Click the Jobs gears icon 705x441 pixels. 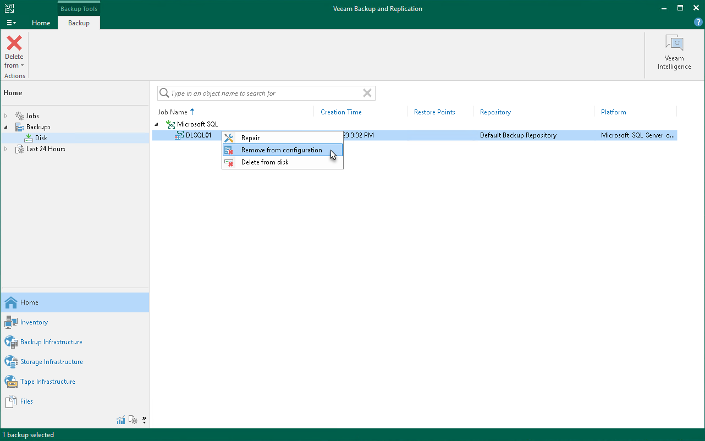pyautogui.click(x=20, y=116)
